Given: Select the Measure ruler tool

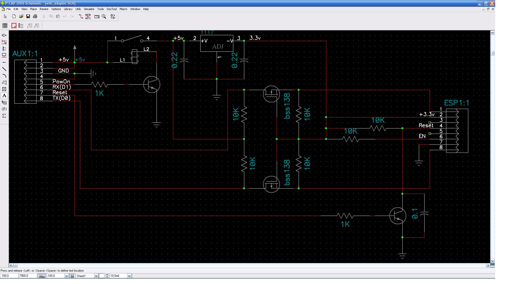Looking at the screenshot, I should pyautogui.click(x=97, y=16).
